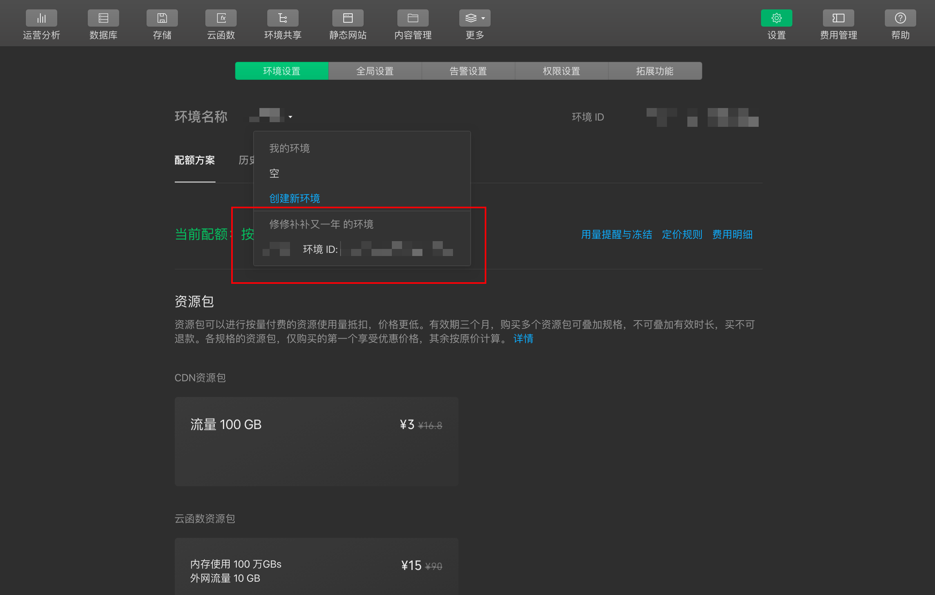This screenshot has width=935, height=595.
Task: Click the 费用管理 billing icon
Action: [x=838, y=18]
